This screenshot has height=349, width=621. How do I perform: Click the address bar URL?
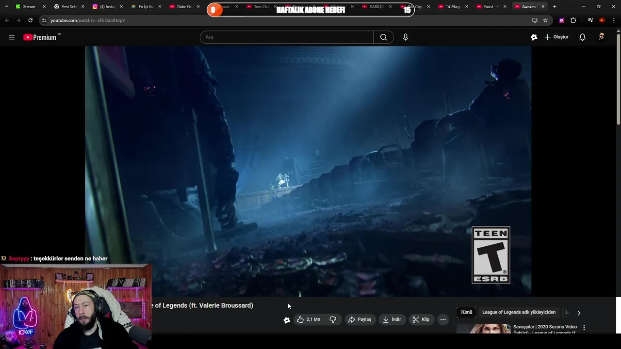[x=88, y=20]
